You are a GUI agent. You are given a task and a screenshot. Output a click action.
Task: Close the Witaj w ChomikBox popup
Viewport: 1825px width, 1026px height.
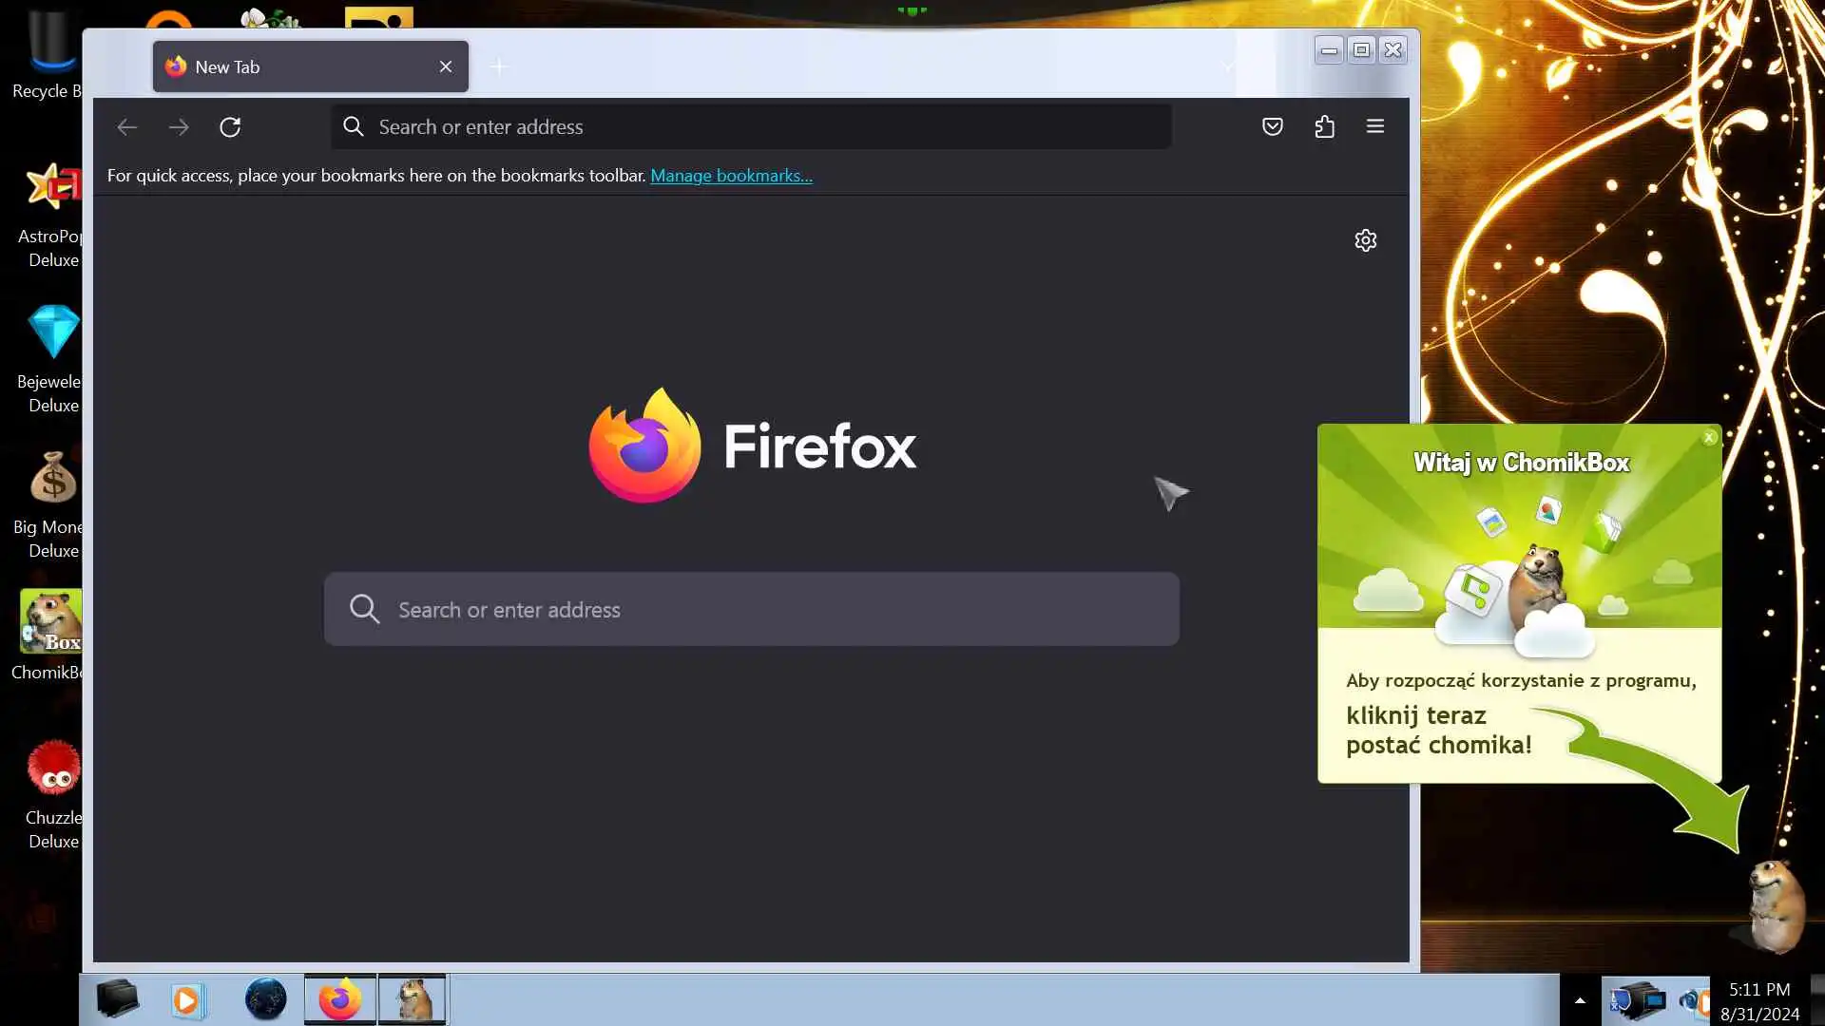[1709, 437]
